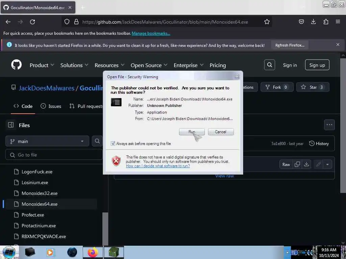
Task: Switch to the Issues tab
Action: (51, 106)
